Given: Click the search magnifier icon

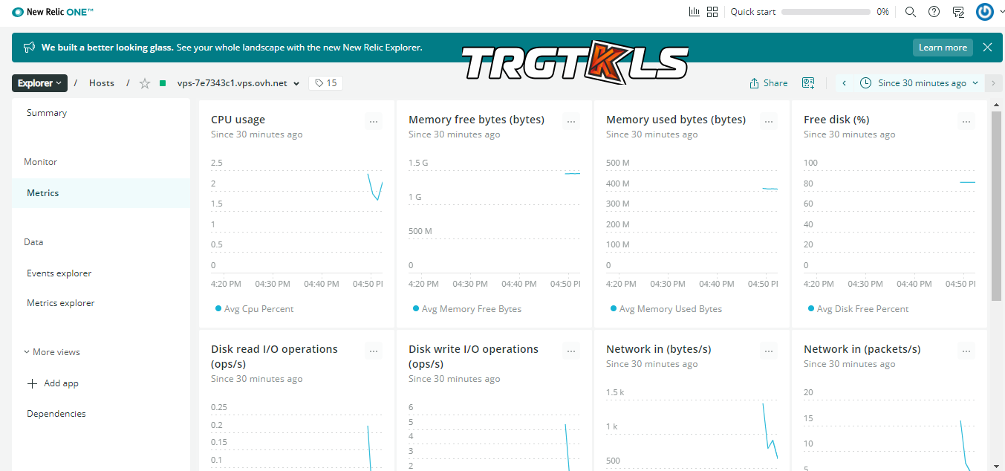Looking at the screenshot, I should pos(911,12).
